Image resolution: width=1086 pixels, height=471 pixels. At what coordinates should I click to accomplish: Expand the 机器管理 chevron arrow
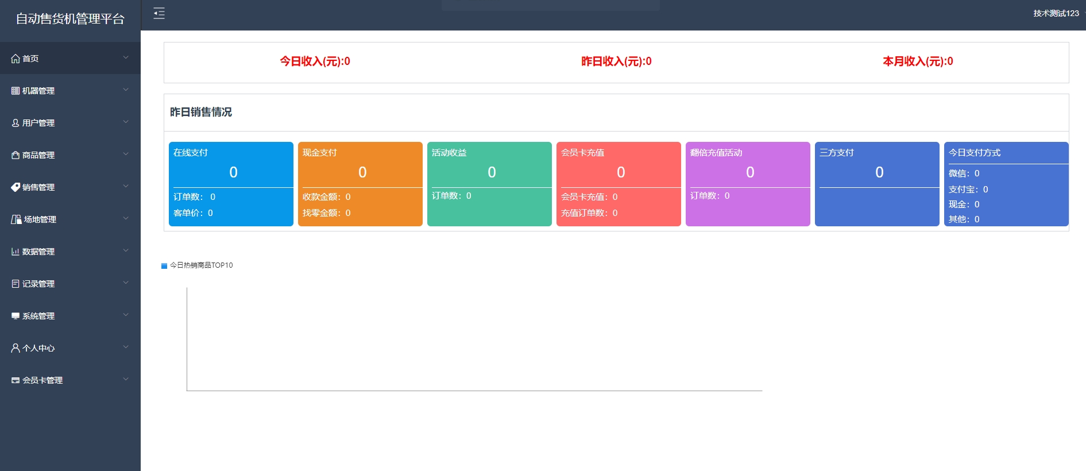tap(126, 90)
